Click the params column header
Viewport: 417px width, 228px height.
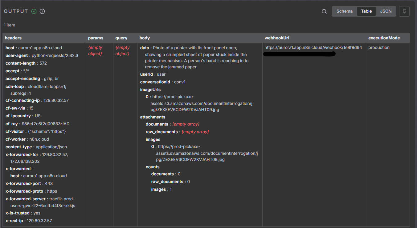[96, 38]
